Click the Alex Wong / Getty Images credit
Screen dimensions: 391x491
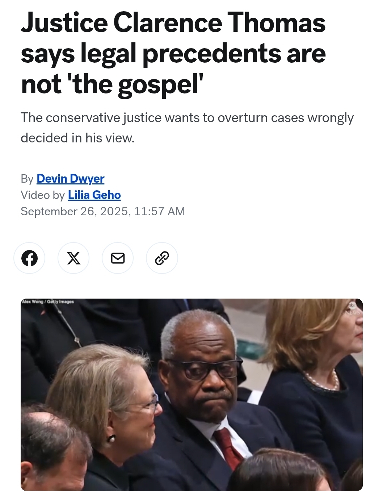pos(48,301)
